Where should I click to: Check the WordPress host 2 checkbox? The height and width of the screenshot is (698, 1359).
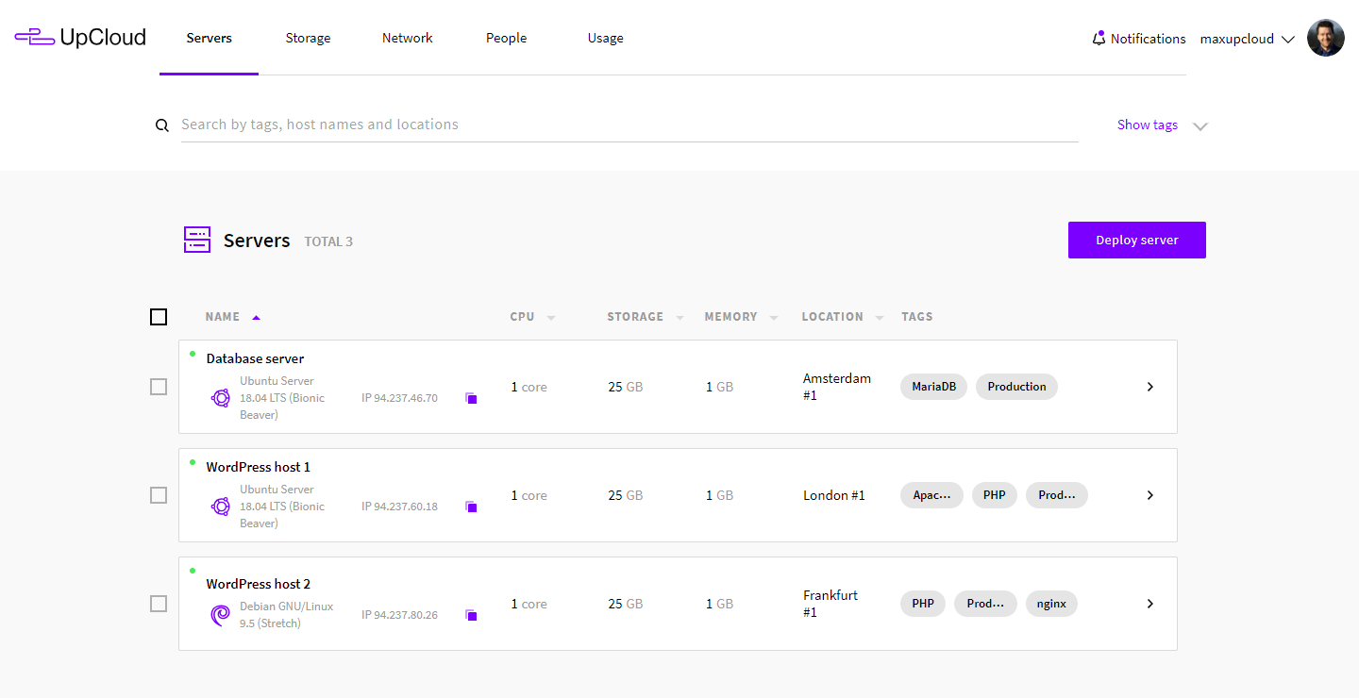click(159, 604)
